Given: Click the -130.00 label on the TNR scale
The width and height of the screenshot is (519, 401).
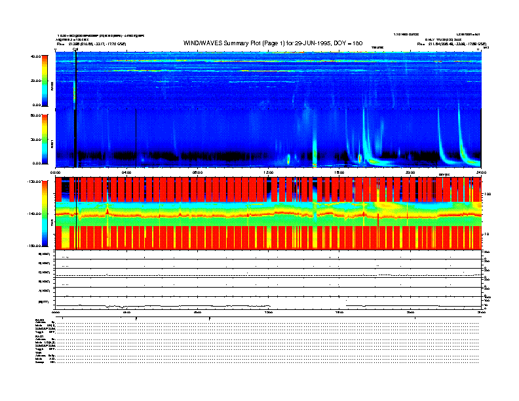Looking at the screenshot, I should (x=34, y=181).
